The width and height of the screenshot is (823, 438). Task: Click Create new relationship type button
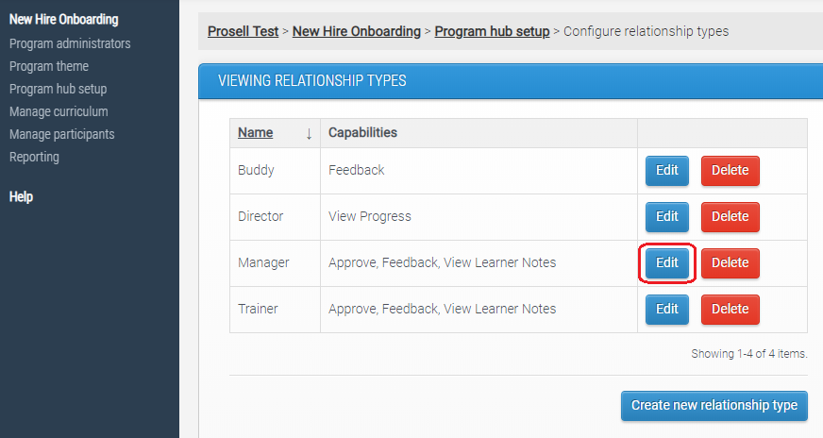(x=714, y=406)
